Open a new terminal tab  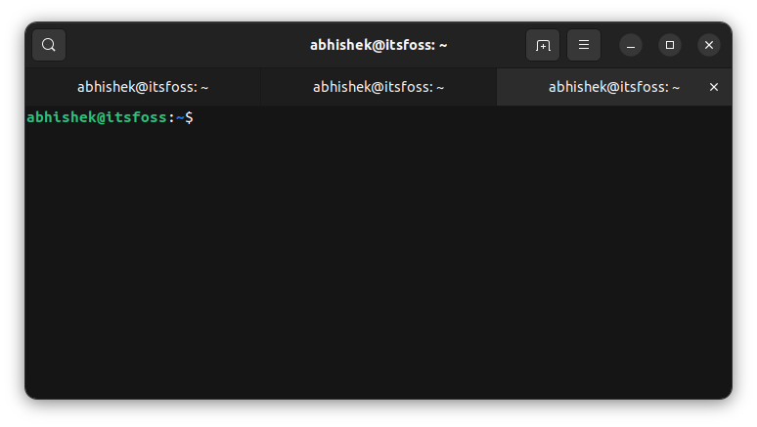click(543, 45)
